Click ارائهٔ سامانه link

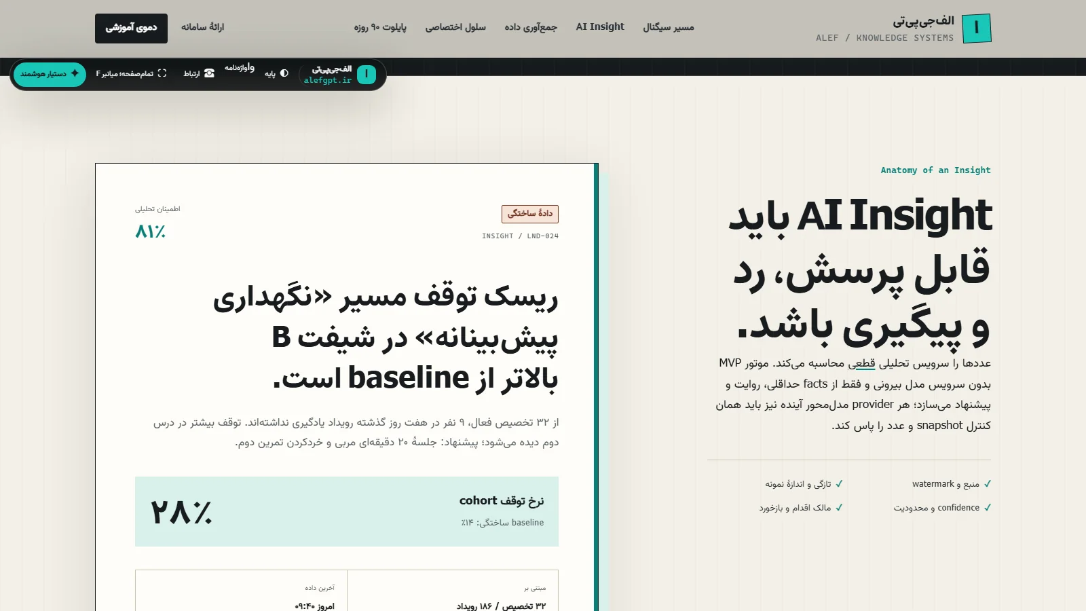[x=202, y=26]
